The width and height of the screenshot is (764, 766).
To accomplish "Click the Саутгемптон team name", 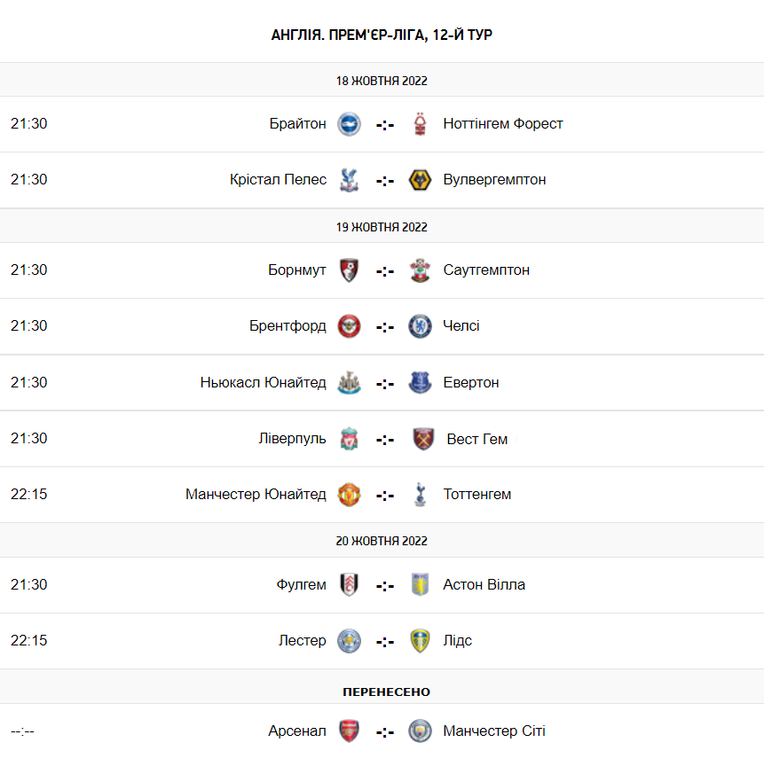I will pos(486,270).
